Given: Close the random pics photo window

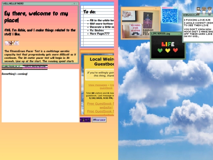Looking at the screenshot, I should click(158, 9).
